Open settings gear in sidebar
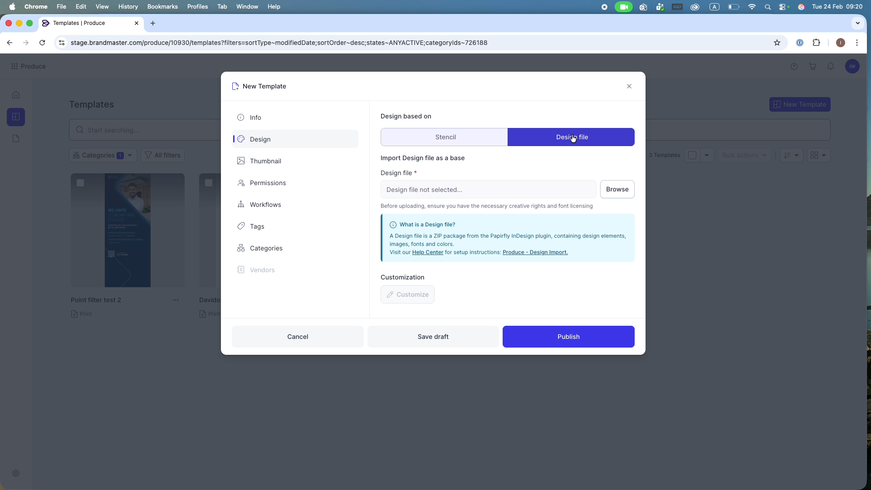The image size is (871, 490). click(16, 473)
